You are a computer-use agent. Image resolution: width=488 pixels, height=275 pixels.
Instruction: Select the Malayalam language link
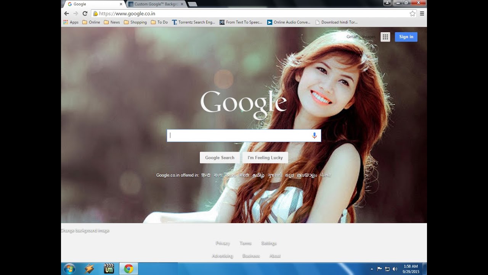click(x=307, y=175)
